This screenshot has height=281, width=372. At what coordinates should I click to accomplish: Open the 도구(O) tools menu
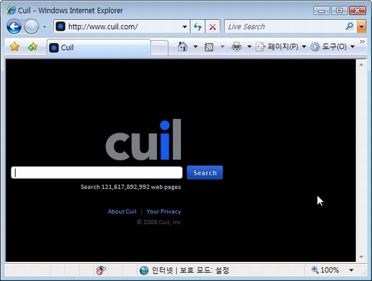coord(332,46)
